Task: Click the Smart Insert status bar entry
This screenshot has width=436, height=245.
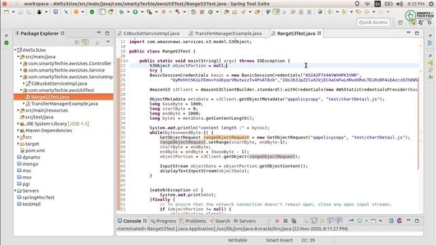Action: coord(279,240)
